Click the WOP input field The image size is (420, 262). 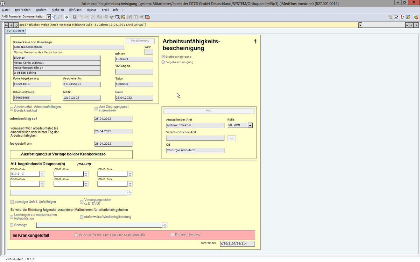[149, 52]
